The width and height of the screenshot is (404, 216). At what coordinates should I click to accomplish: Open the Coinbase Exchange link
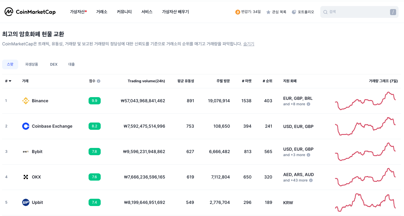pos(52,126)
